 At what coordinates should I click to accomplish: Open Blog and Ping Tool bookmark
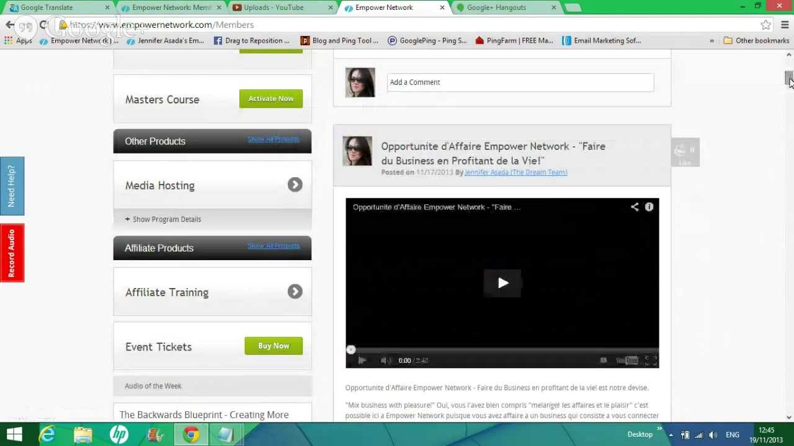(x=339, y=40)
